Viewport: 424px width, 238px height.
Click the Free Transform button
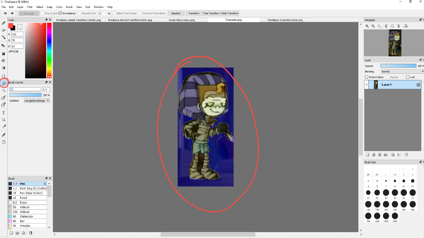211,14
